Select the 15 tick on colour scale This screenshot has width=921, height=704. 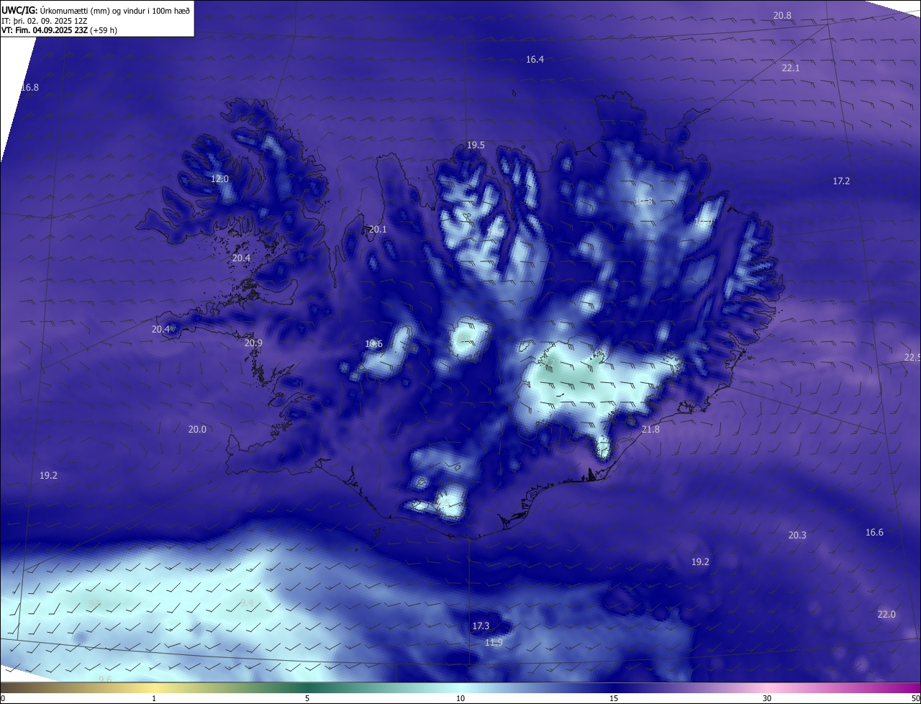(x=614, y=699)
